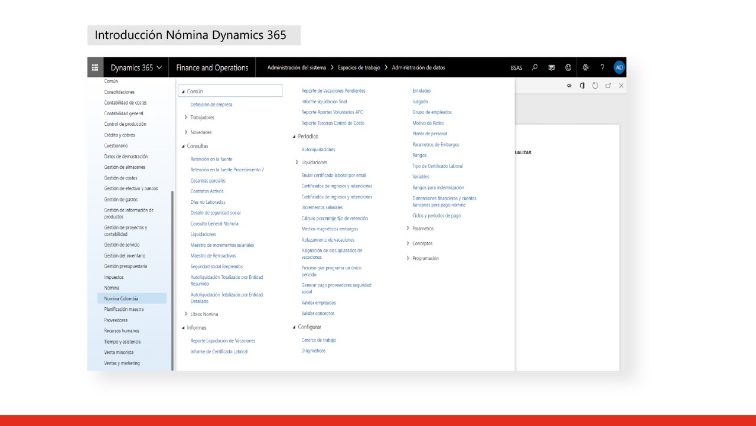Open Contabilidad general module

tap(123, 113)
